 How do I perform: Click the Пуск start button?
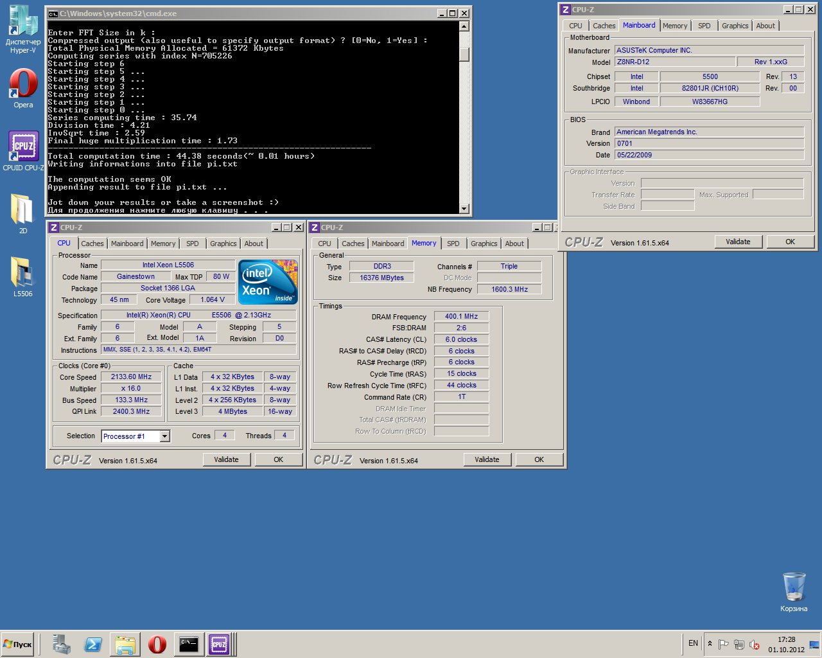pyautogui.click(x=17, y=644)
